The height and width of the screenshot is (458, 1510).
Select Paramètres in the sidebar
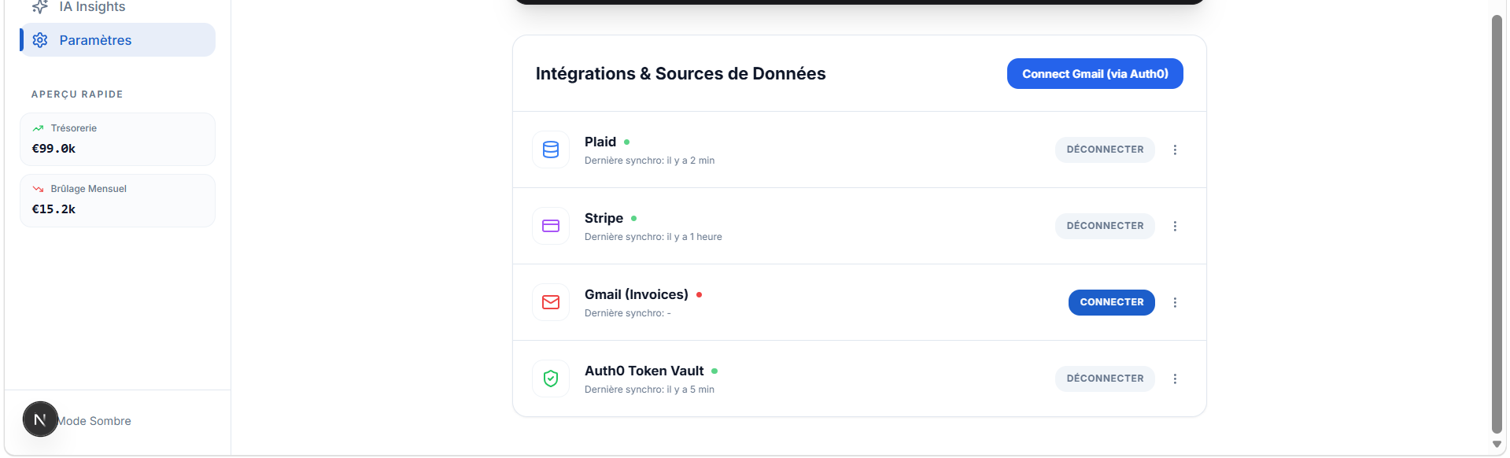point(117,40)
